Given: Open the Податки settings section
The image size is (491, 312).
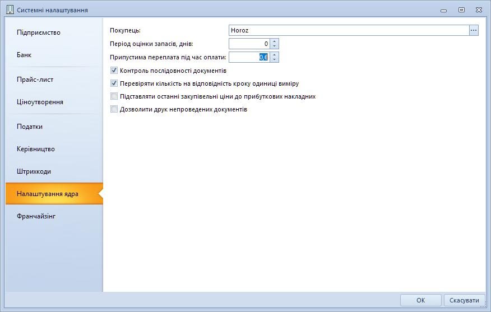Looking at the screenshot, I should (30, 127).
